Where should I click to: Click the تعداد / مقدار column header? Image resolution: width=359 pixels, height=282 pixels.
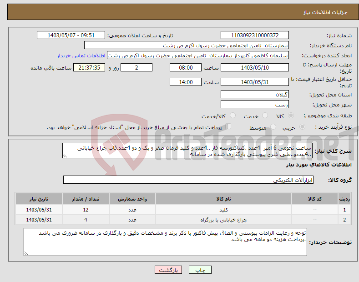(x=86, y=199)
